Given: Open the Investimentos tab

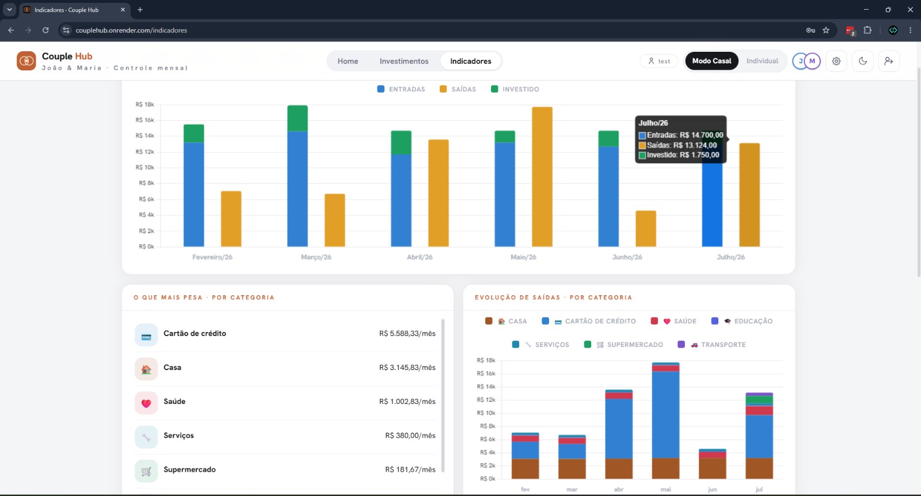Looking at the screenshot, I should click(404, 61).
